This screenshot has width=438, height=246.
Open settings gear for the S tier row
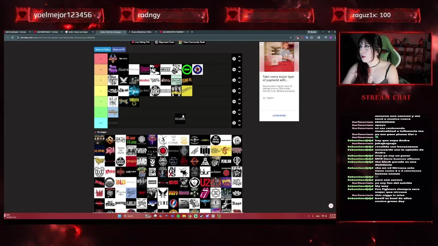(x=234, y=59)
